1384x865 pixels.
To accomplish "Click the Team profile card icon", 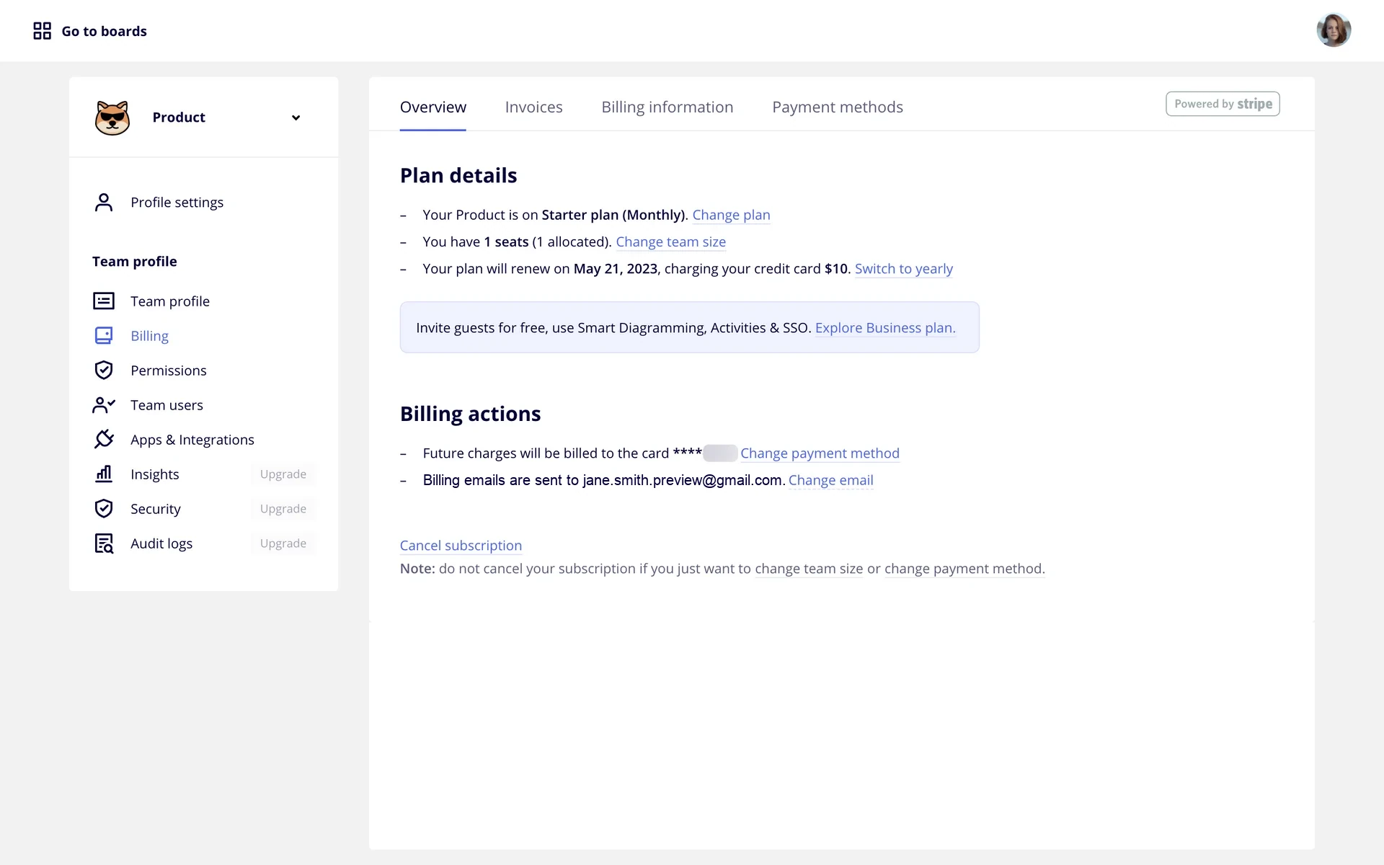I will (x=104, y=301).
